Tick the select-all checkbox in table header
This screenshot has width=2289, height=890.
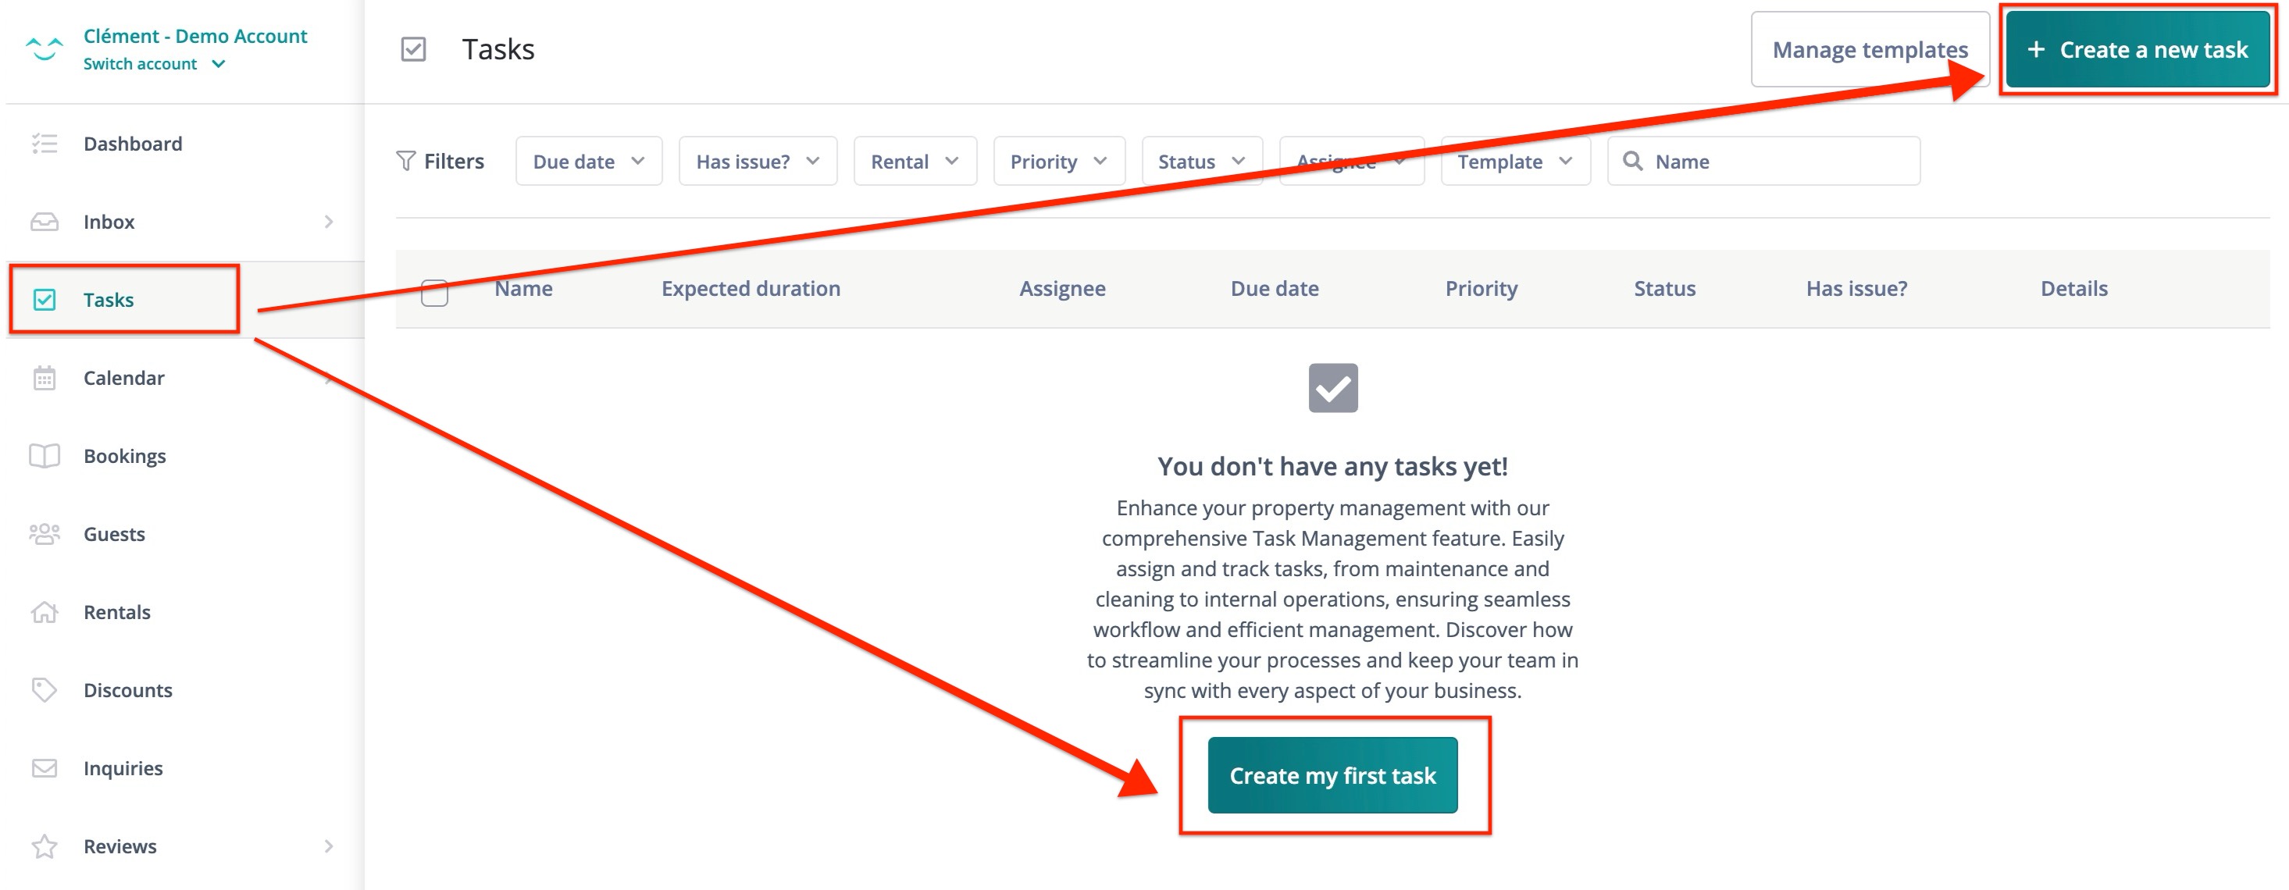coord(434,292)
